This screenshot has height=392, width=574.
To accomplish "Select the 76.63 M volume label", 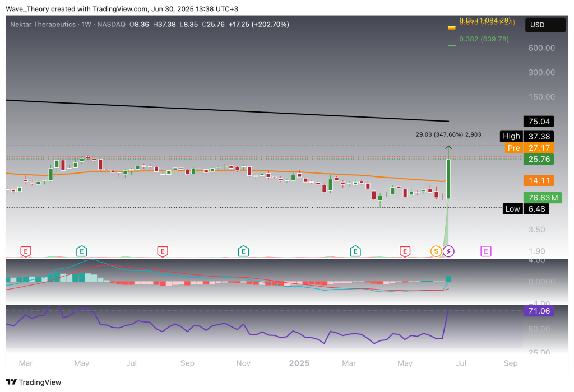I will point(543,198).
